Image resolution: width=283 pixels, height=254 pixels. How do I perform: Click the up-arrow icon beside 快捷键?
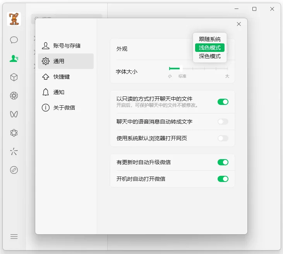click(45, 77)
